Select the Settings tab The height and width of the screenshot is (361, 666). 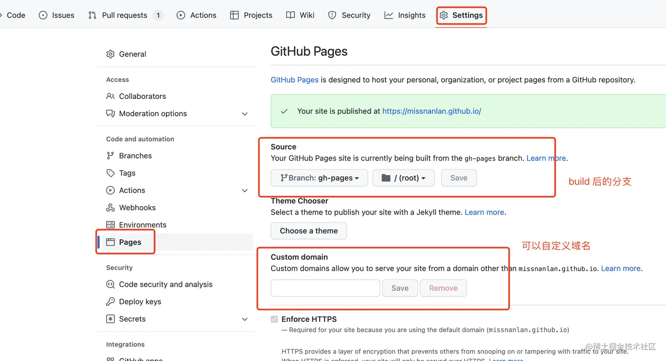click(461, 15)
